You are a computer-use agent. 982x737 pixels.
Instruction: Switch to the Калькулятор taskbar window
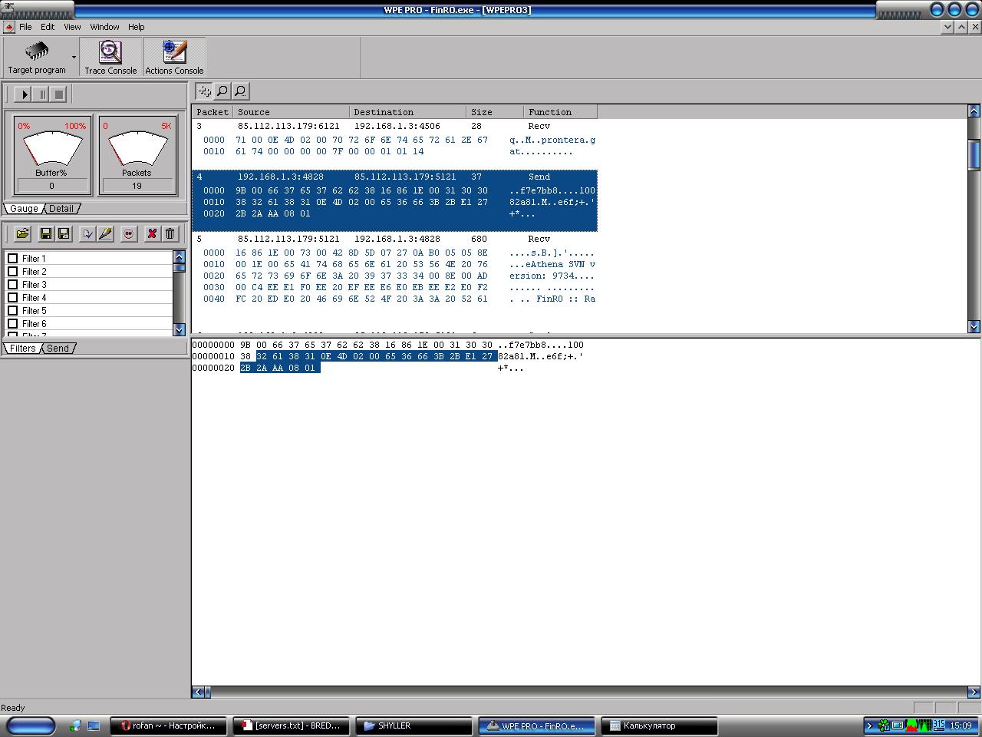pyautogui.click(x=660, y=725)
